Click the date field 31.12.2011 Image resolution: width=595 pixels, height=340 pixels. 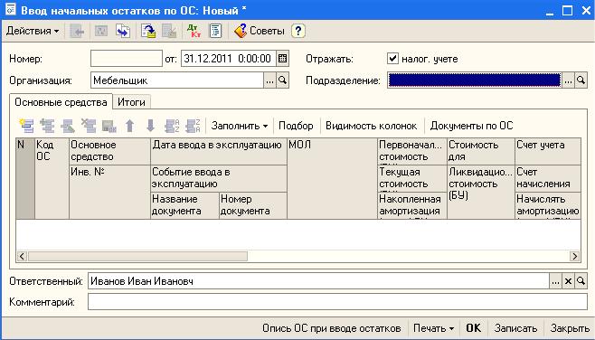coord(229,59)
